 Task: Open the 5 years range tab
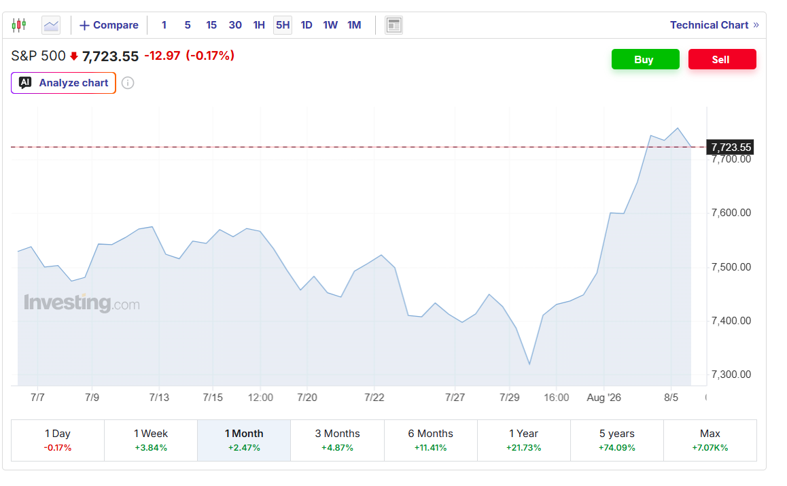[x=617, y=440]
